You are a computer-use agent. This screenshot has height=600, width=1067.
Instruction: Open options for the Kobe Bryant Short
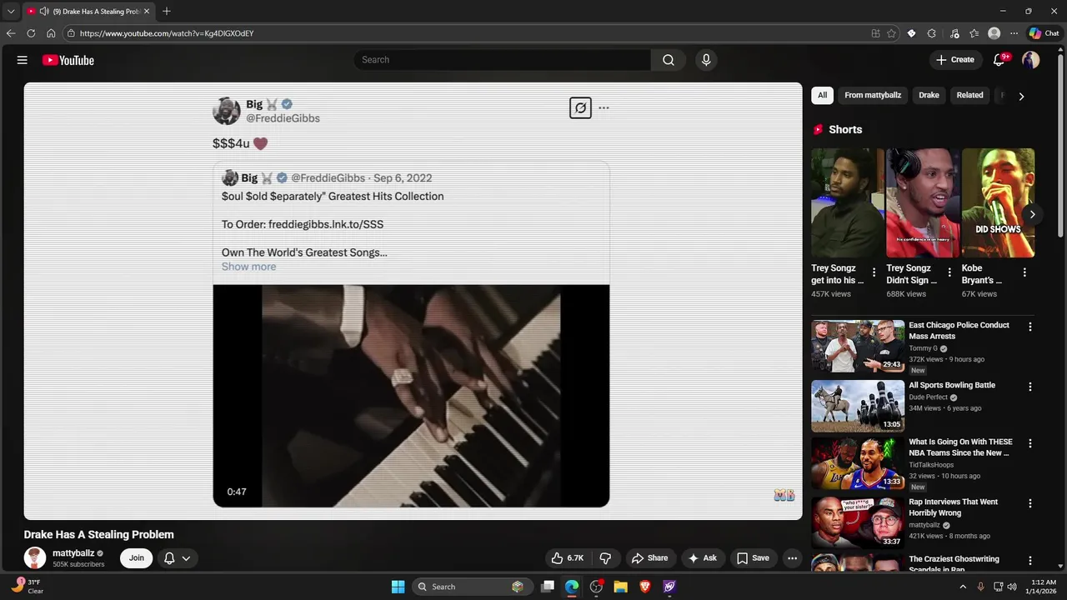tap(1024, 272)
